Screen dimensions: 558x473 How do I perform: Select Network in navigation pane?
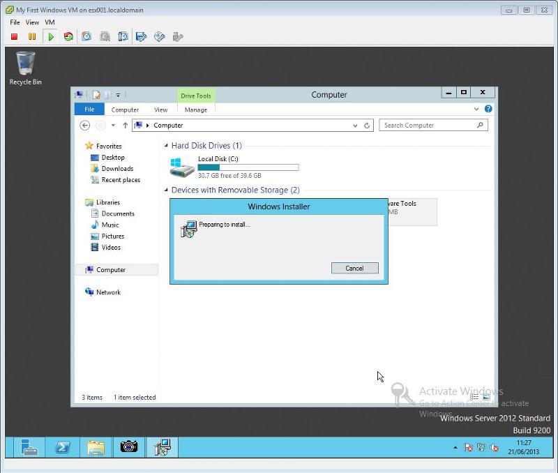click(x=108, y=292)
